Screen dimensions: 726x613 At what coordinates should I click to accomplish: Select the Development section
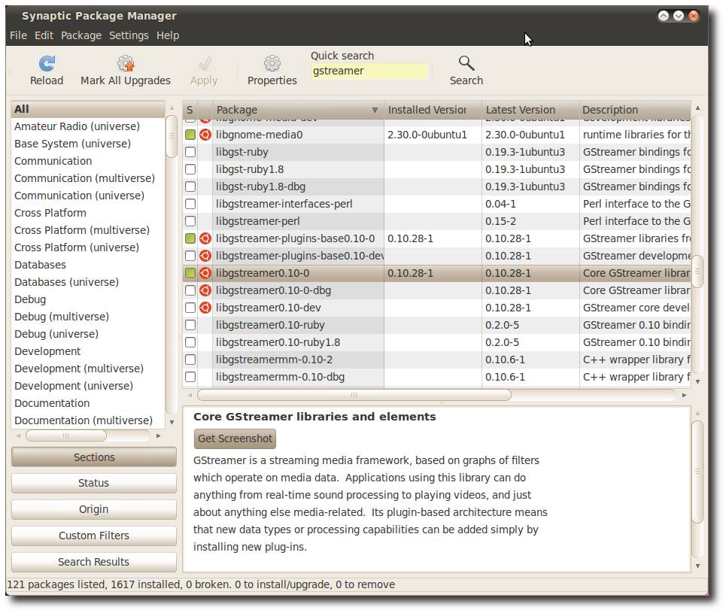pos(88,351)
